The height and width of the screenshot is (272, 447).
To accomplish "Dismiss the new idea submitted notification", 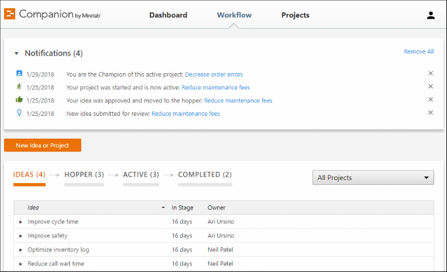I will pos(431,112).
